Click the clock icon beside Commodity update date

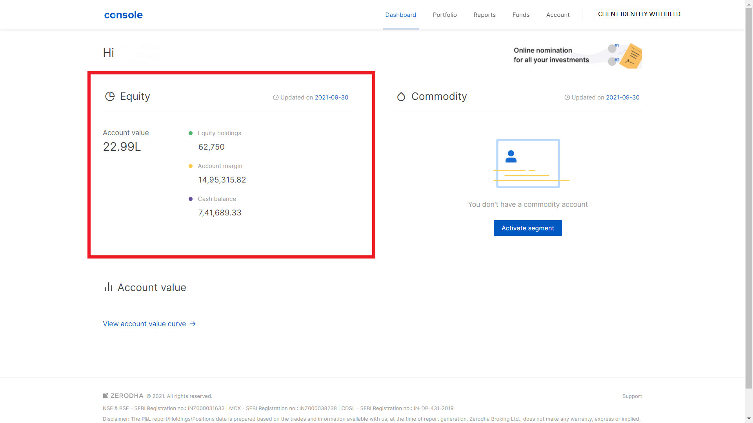pyautogui.click(x=567, y=98)
